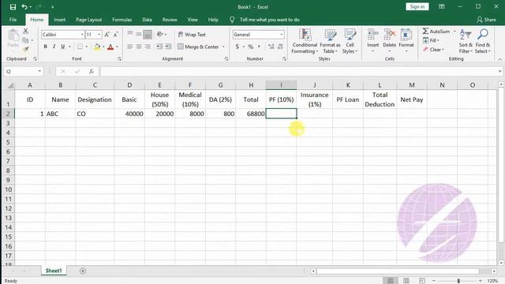
Task: Switch to the Data tab
Action: click(x=147, y=20)
